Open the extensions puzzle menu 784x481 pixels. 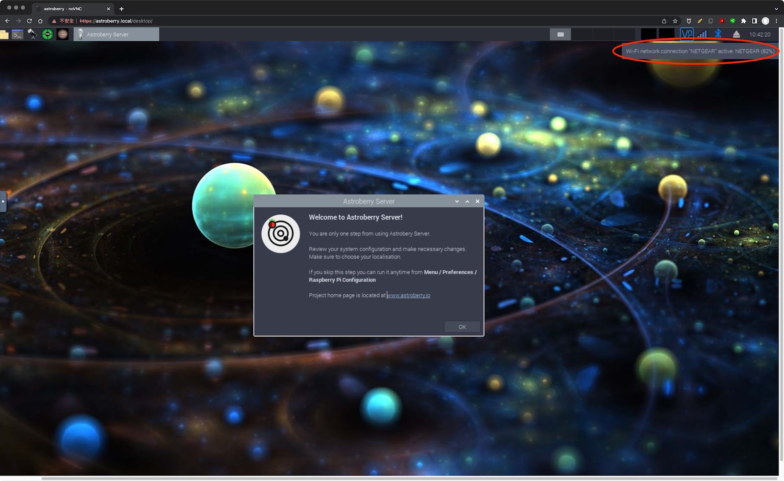point(743,21)
